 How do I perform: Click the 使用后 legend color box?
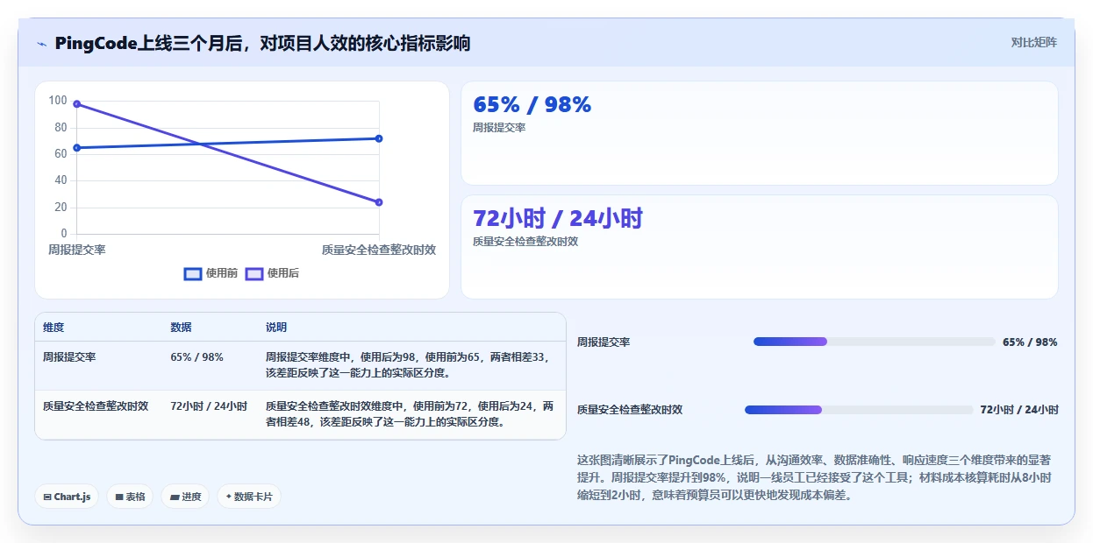[x=254, y=274]
